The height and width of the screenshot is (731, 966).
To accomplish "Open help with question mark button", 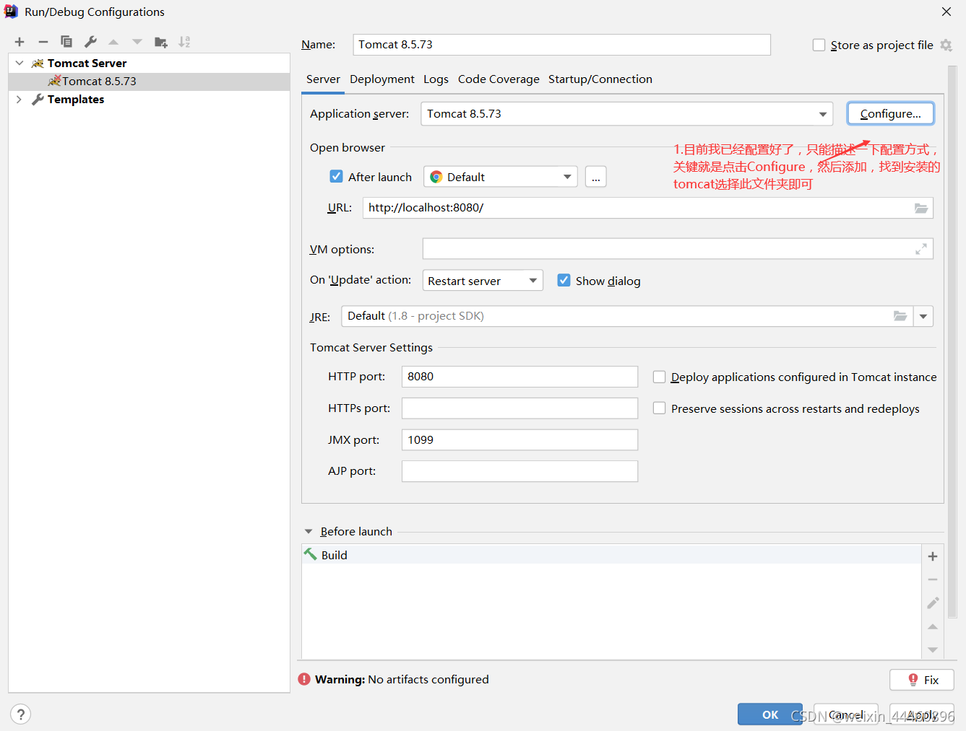I will coord(21,714).
